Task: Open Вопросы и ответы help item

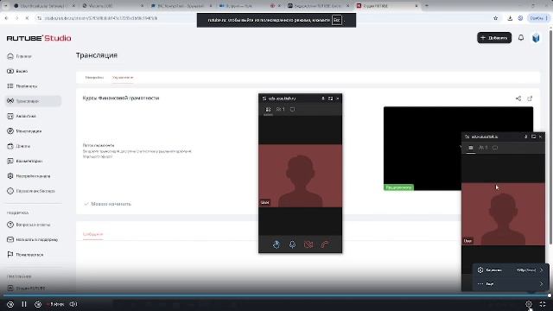Action: tap(29, 225)
